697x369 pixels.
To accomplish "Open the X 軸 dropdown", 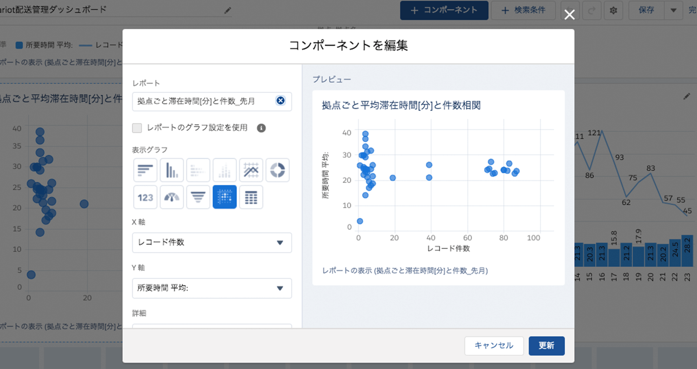I will [x=212, y=242].
